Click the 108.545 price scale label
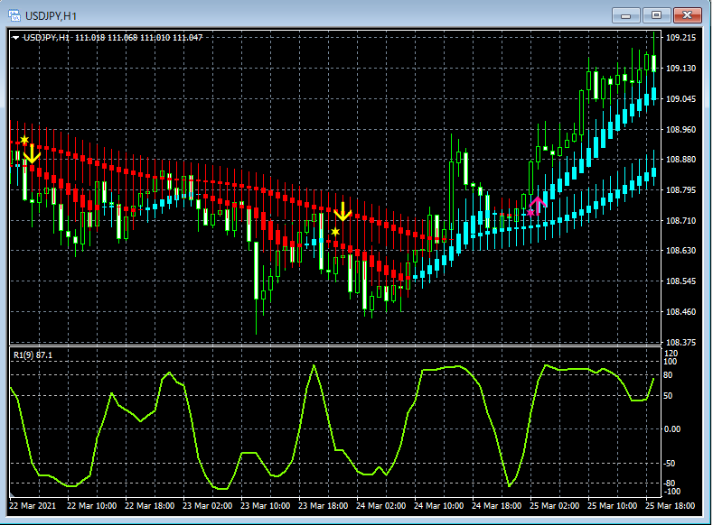The height and width of the screenshot is (525, 713). click(x=680, y=281)
